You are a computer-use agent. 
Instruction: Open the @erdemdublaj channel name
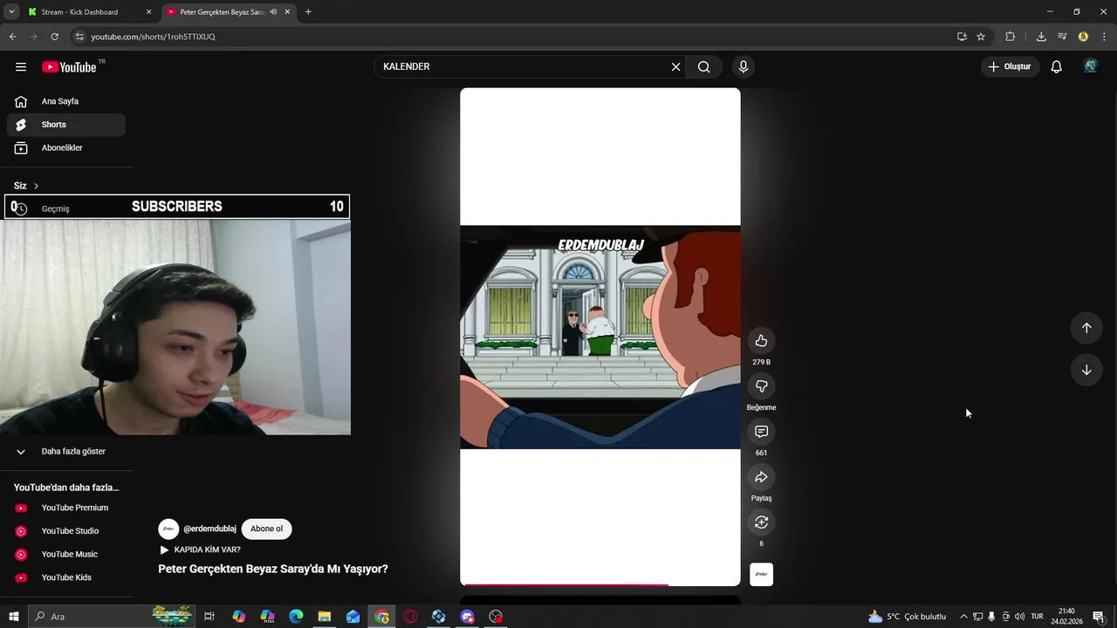[x=209, y=529]
